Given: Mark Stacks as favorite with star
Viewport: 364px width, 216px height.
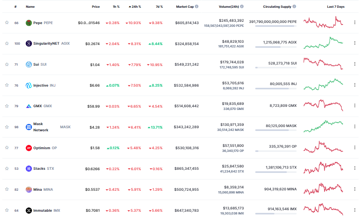Looking at the screenshot, I should (x=7, y=168).
